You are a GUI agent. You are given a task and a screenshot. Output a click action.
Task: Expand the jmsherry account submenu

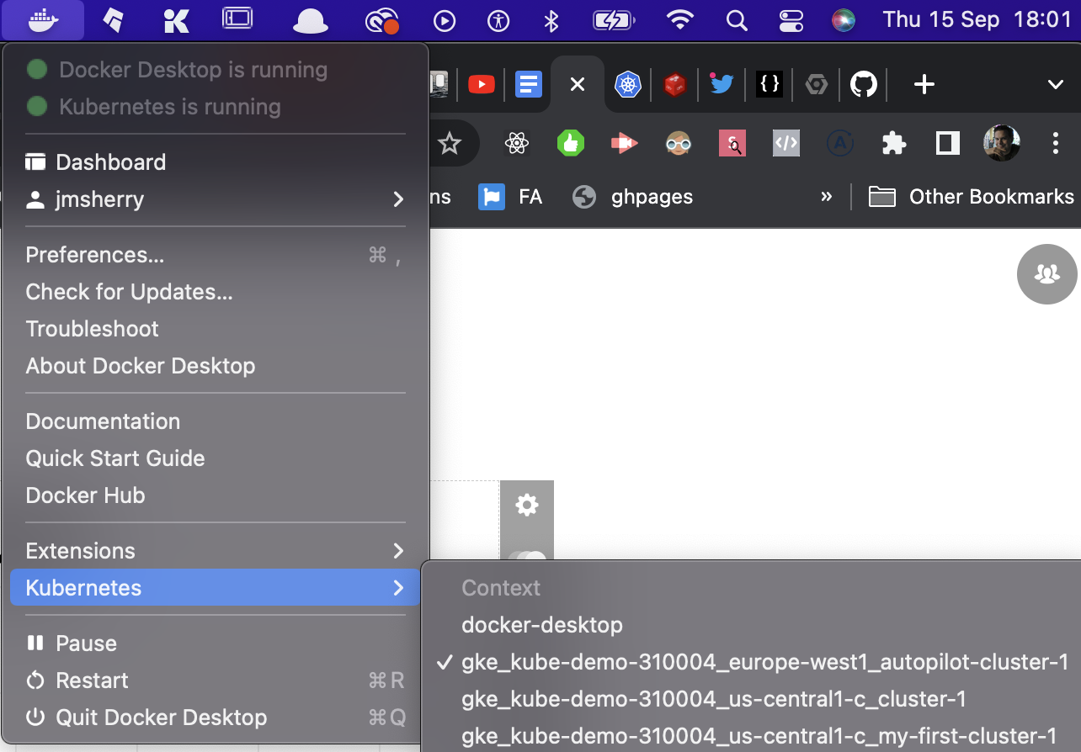pyautogui.click(x=216, y=199)
